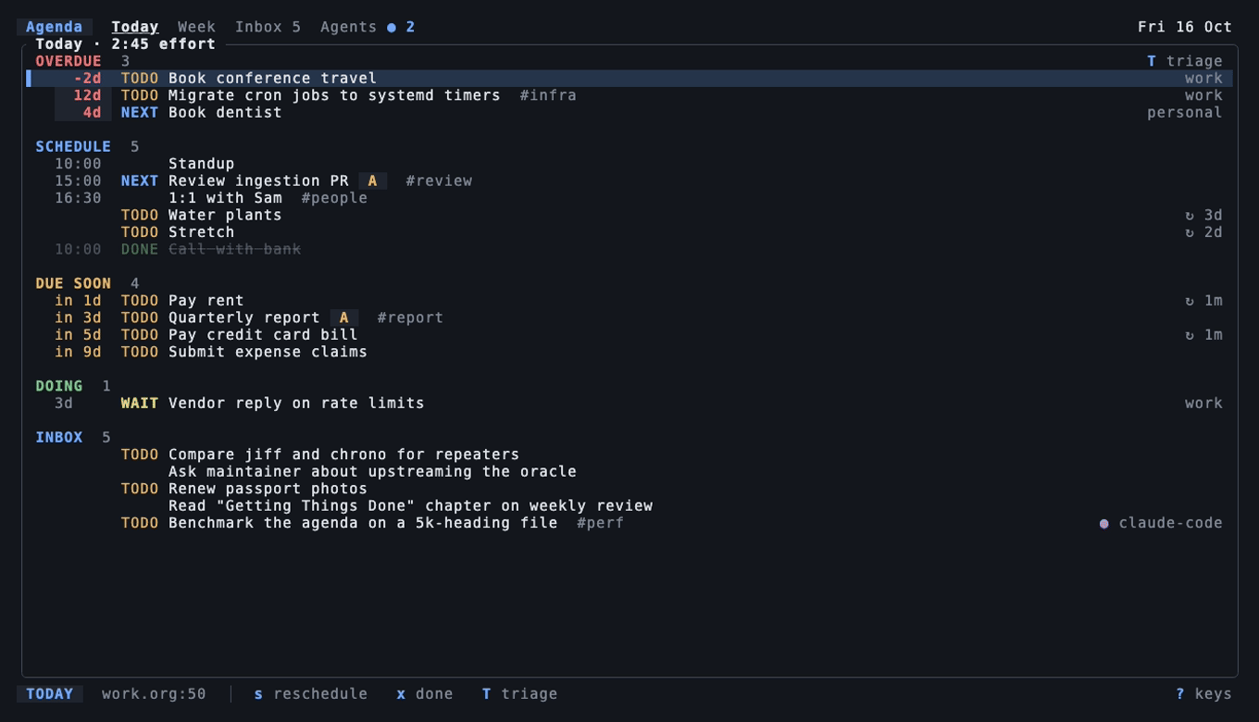Click the Fri 16 Oct date
1259x722 pixels.
pos(1185,27)
